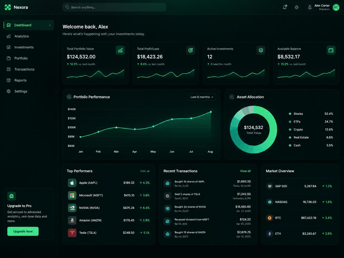This screenshot has width=344, height=258.
Task: Click View all in Top Performers
Action: [145, 171]
